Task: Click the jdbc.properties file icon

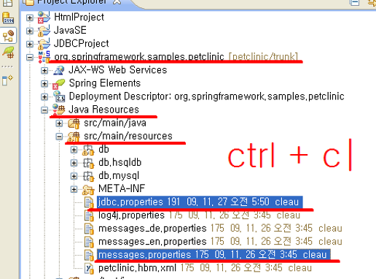Action: point(89,202)
